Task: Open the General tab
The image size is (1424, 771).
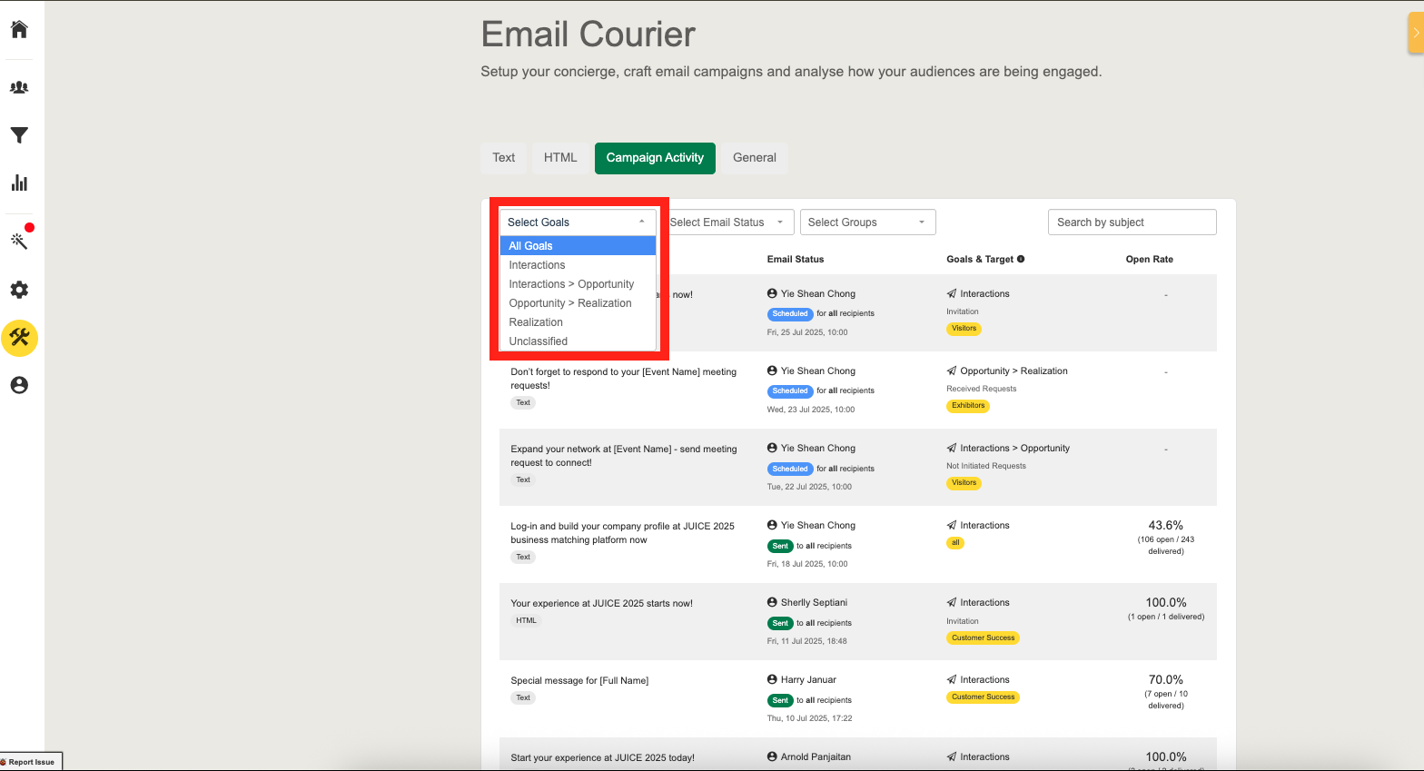Action: [x=755, y=158]
